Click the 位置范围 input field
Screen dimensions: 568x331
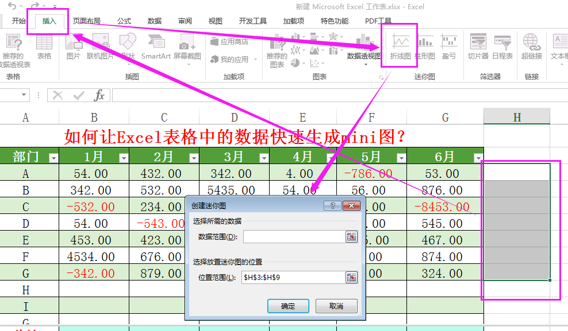pos(292,278)
